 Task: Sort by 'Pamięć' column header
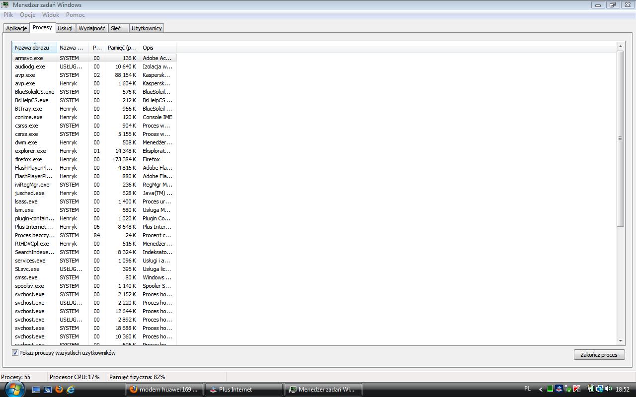click(x=122, y=48)
